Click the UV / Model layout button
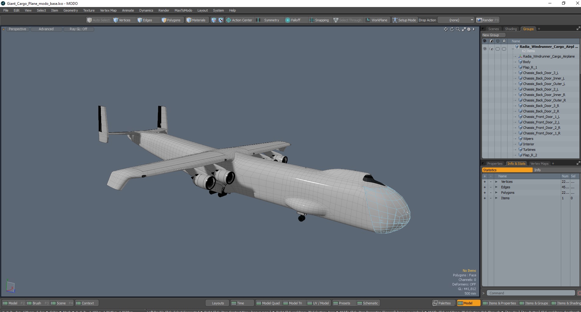This screenshot has width=581, height=312. (x=318, y=303)
